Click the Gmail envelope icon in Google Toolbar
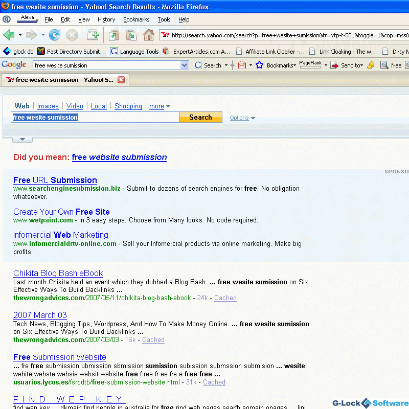 [x=242, y=65]
